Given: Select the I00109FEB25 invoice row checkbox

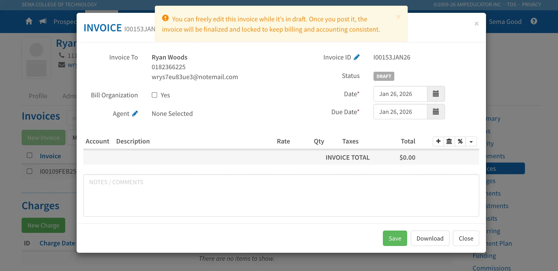Looking at the screenshot, I should coord(29,171).
